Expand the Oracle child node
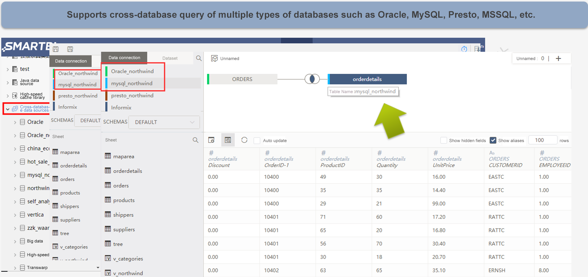This screenshot has width=588, height=277. point(15,122)
